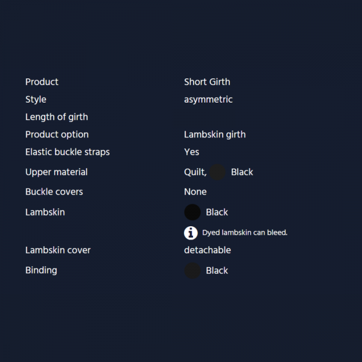
Task: Click the Short Girth product value
Action: point(207,82)
